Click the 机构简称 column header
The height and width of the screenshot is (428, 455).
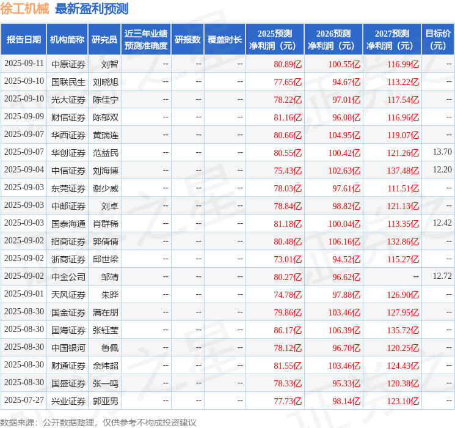pyautogui.click(x=67, y=40)
